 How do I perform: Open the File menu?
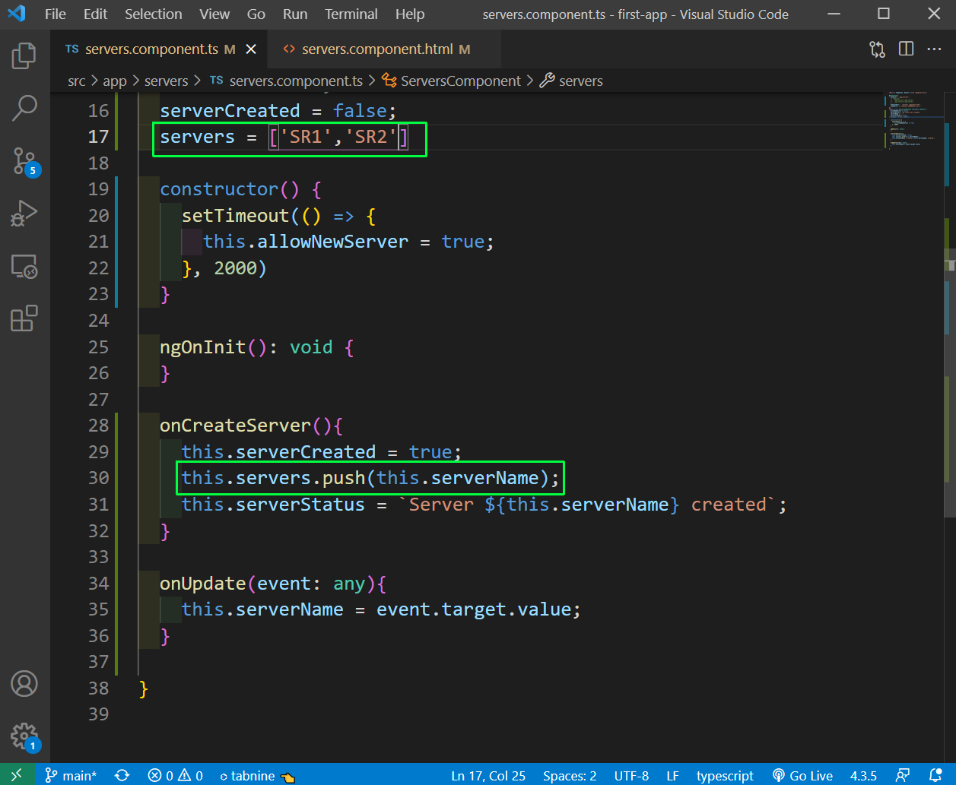point(56,14)
